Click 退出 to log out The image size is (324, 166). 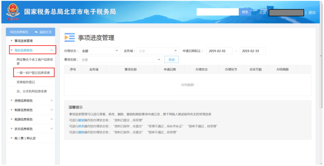(312, 12)
